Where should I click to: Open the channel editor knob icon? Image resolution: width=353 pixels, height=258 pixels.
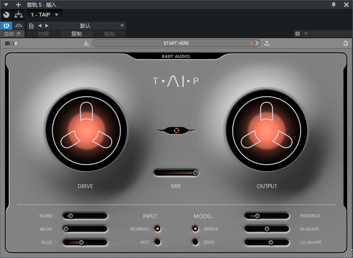[6, 15]
